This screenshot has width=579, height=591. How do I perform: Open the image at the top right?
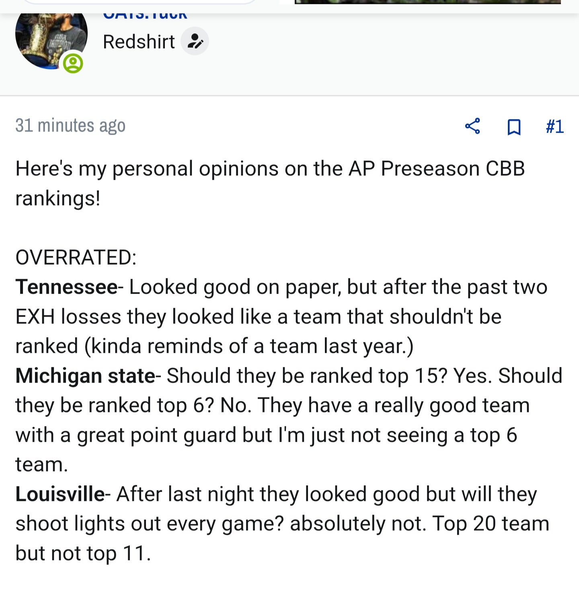pos(428,2)
